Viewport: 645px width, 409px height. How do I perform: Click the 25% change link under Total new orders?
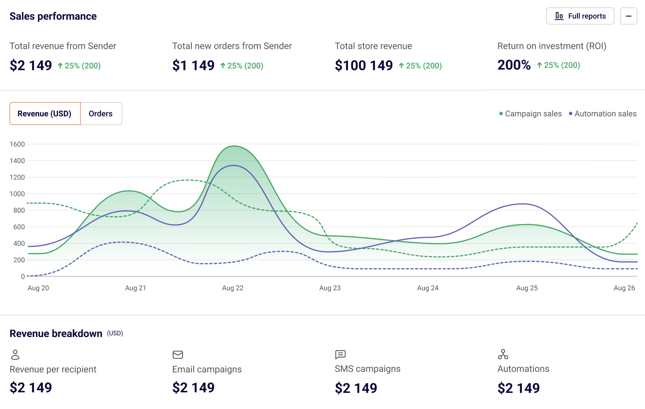pyautogui.click(x=241, y=66)
